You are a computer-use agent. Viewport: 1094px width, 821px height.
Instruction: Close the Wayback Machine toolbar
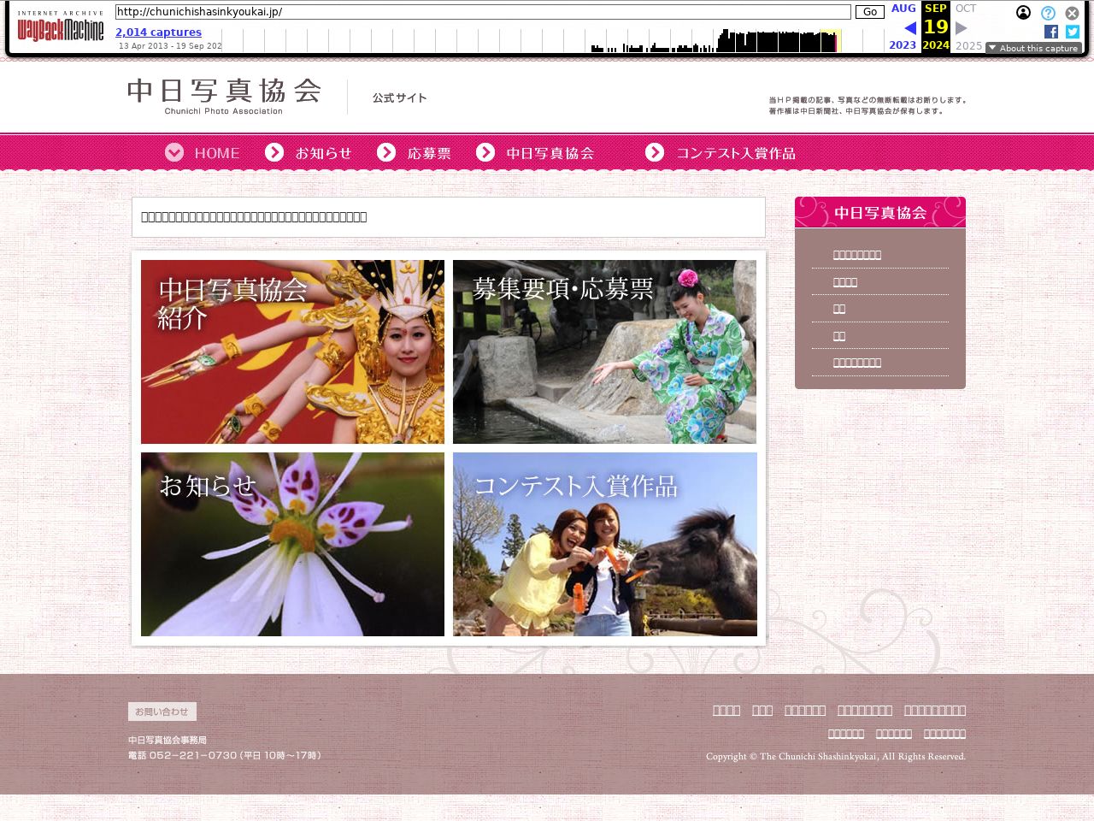click(1072, 13)
